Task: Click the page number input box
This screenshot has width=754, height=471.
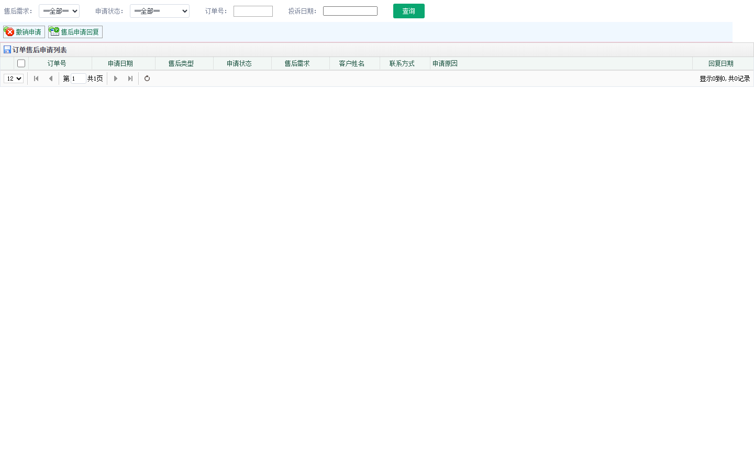Action: [x=79, y=78]
